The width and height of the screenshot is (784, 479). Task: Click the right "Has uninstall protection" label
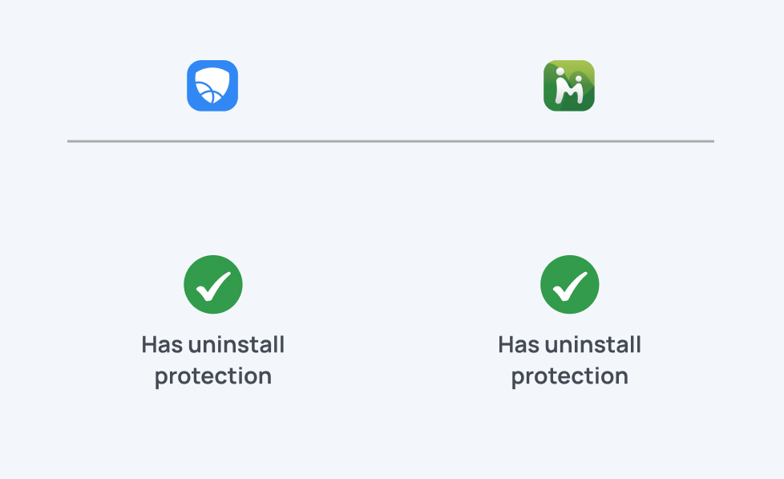pos(570,360)
